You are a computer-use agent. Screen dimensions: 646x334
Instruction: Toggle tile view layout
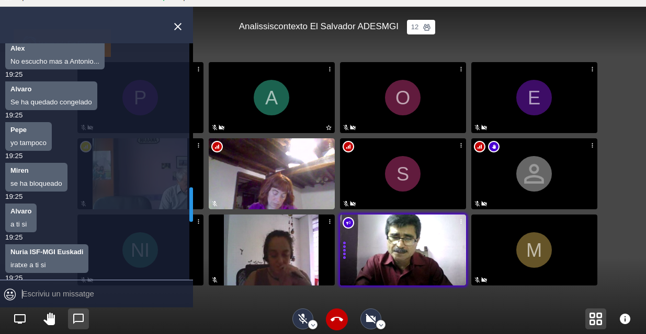tap(595, 319)
